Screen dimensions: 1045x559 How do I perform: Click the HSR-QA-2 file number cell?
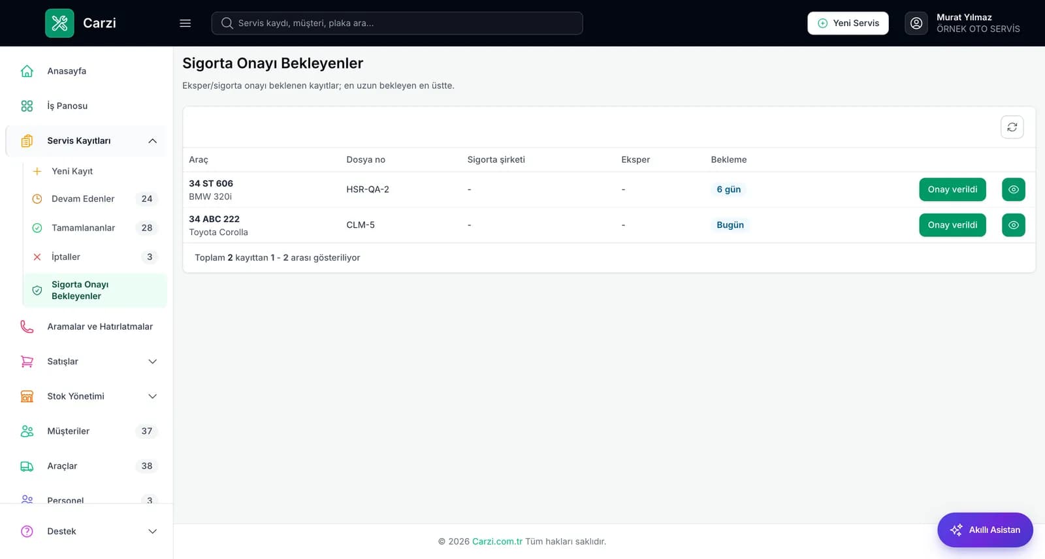(x=368, y=189)
